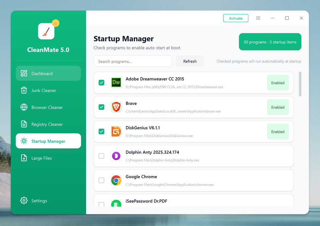This screenshot has height=226, width=320.
Task: Click the Junk Cleaner trash icon
Action: (24, 90)
